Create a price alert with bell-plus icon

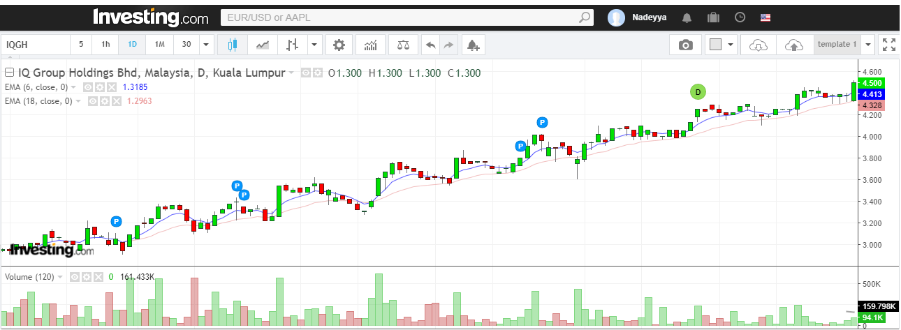[x=473, y=45]
